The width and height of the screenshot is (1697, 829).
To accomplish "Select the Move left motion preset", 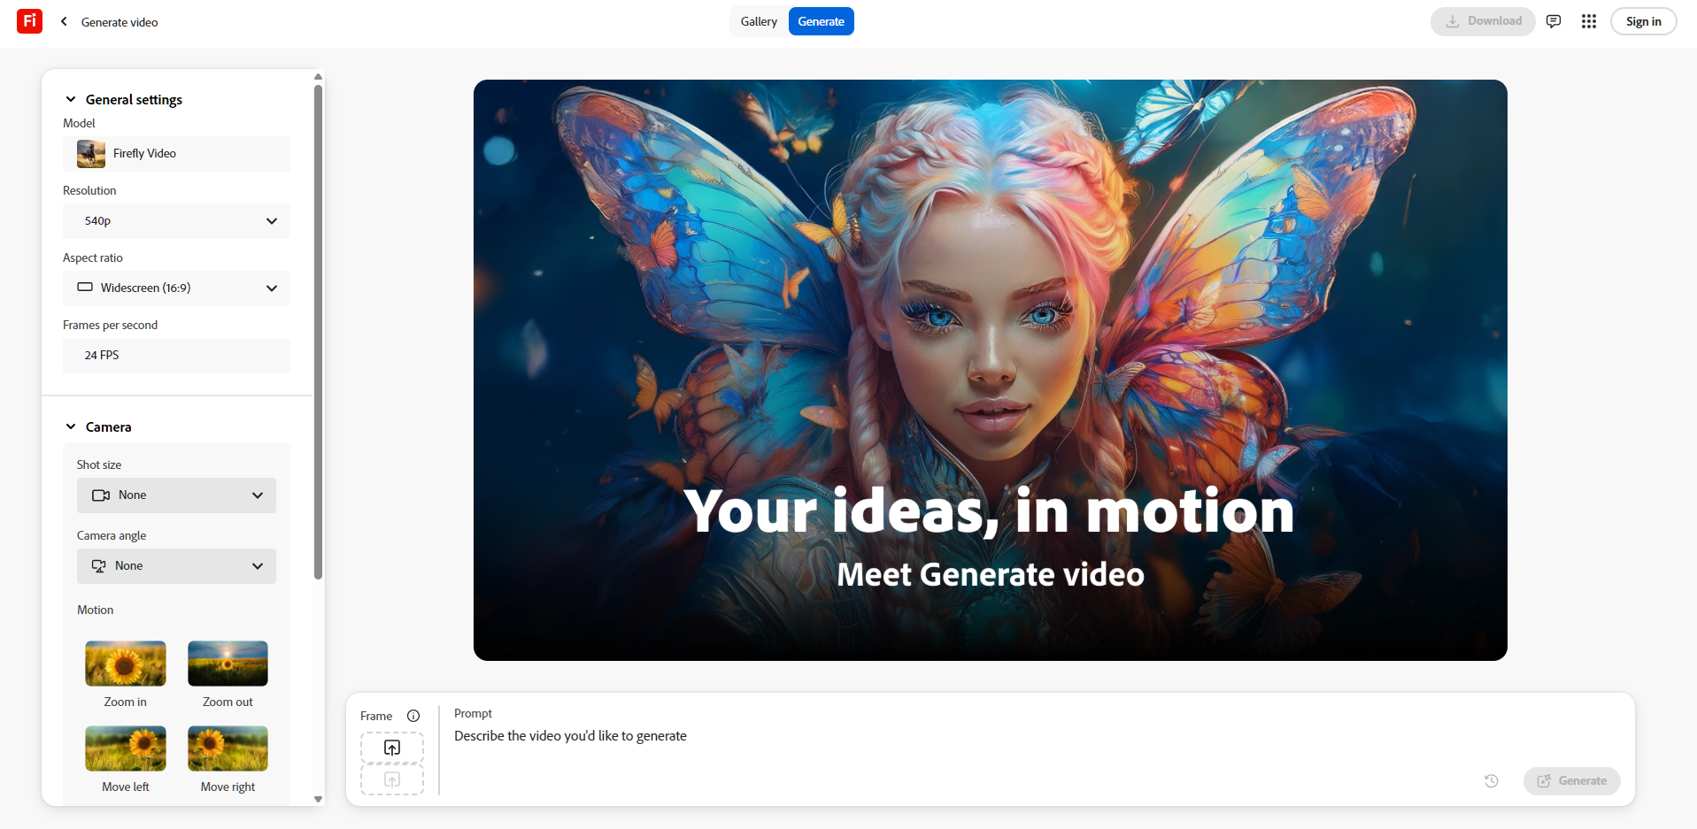I will (125, 748).
